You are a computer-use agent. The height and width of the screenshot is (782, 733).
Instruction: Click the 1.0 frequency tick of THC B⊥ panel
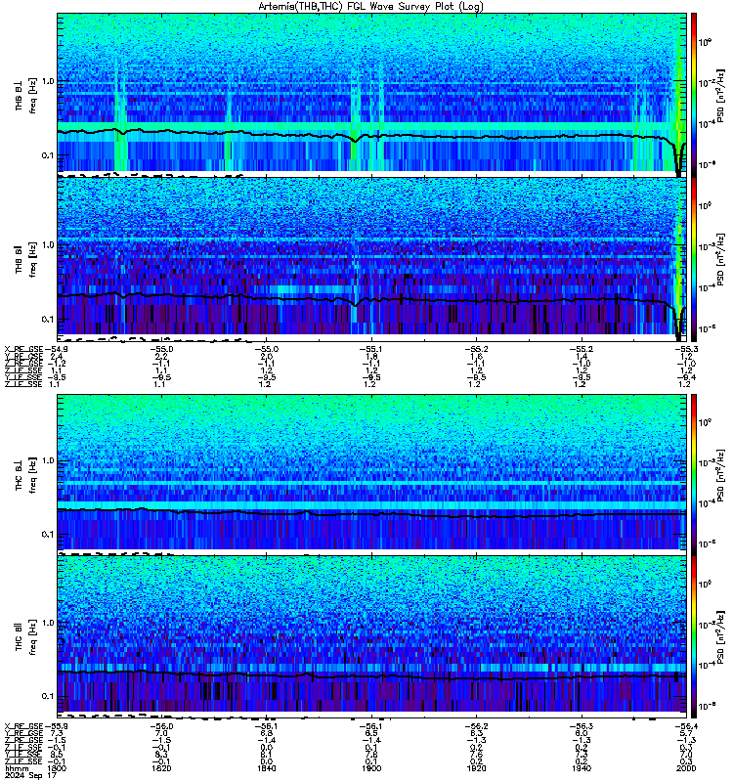47,460
